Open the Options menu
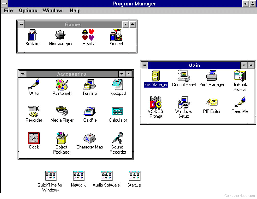The height and width of the screenshot is (199, 257). click(28, 11)
